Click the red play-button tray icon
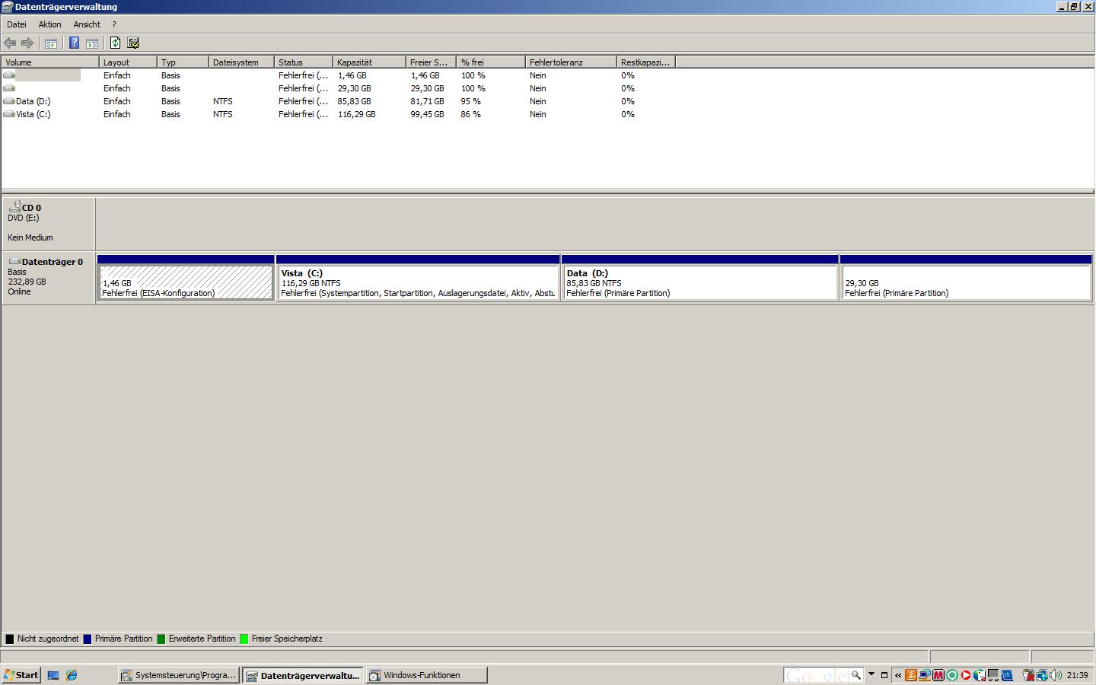This screenshot has width=1096, height=685. pos(966,675)
